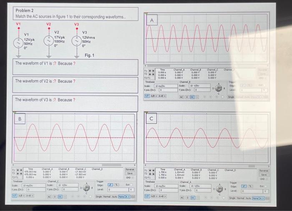This screenshot has height=211, width=292.
Task: Open trigger source A > on scope B
Action: (x=128, y=196)
